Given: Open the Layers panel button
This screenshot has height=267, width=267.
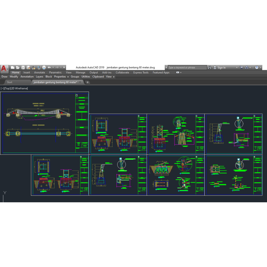Looking at the screenshot, I should (40, 77).
